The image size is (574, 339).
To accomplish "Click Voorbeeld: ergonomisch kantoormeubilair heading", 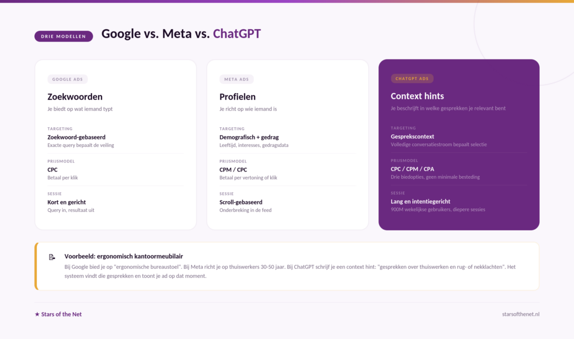I will pos(124,256).
